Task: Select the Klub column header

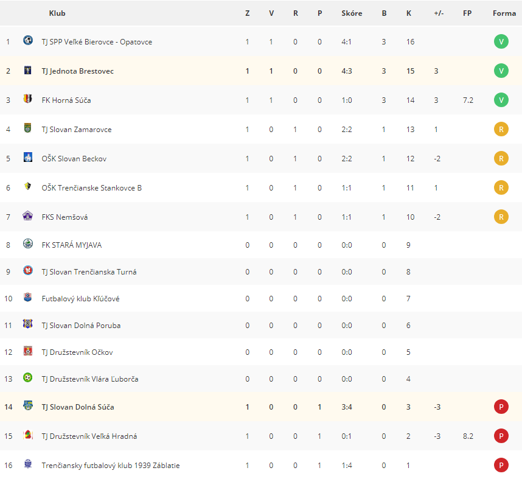Action: (x=57, y=13)
